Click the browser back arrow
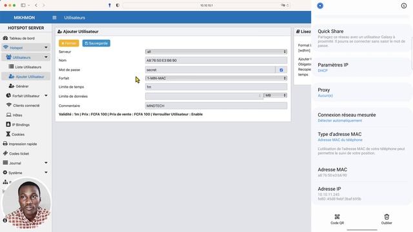 36,5
